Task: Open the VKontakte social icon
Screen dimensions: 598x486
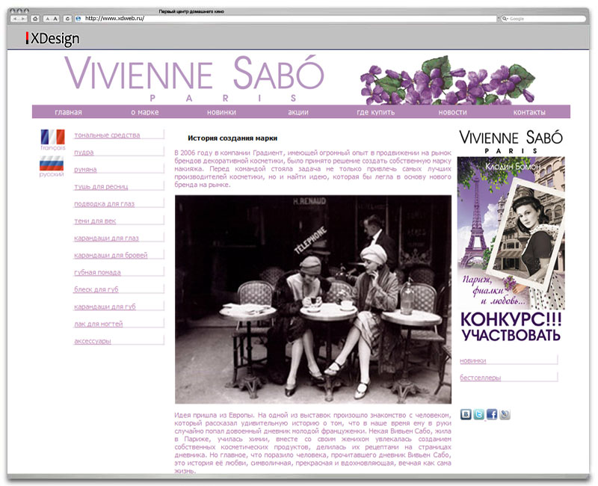Action: point(466,414)
